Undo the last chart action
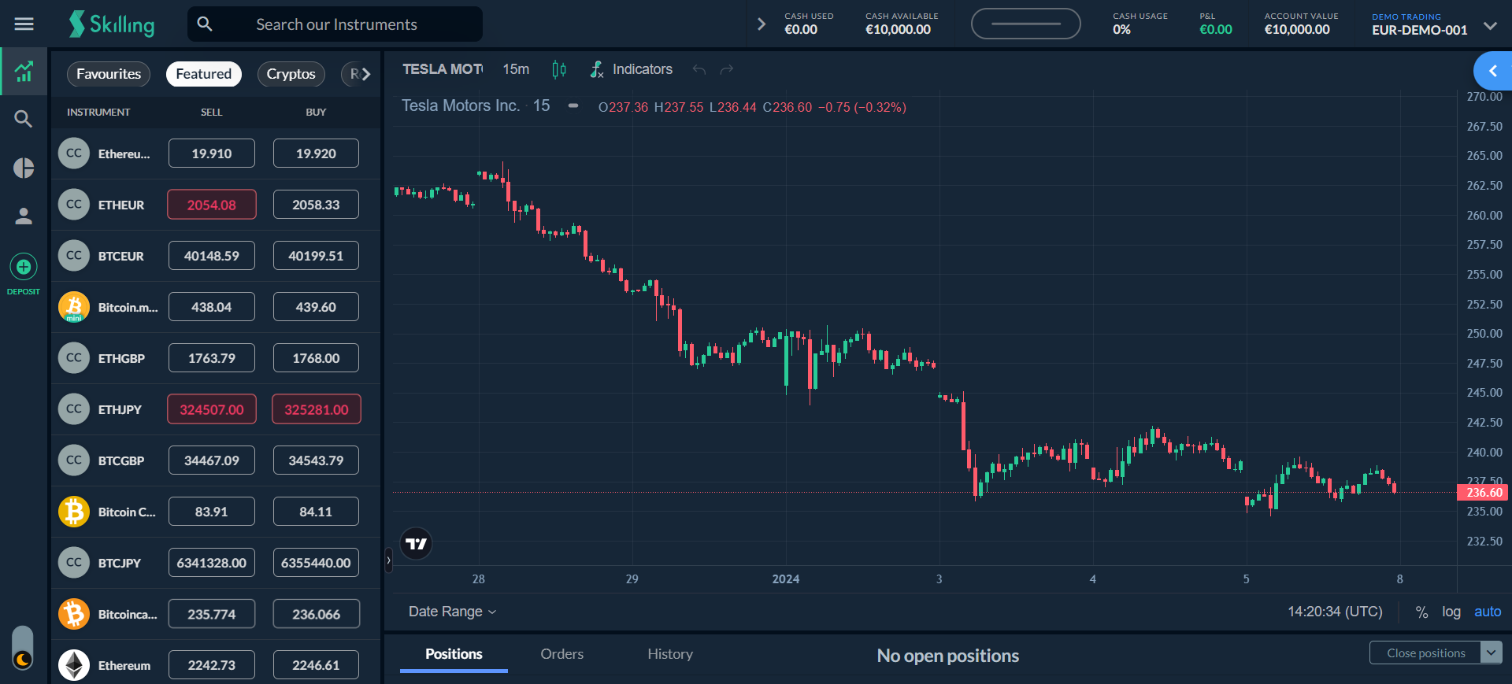The image size is (1512, 684). (x=699, y=69)
